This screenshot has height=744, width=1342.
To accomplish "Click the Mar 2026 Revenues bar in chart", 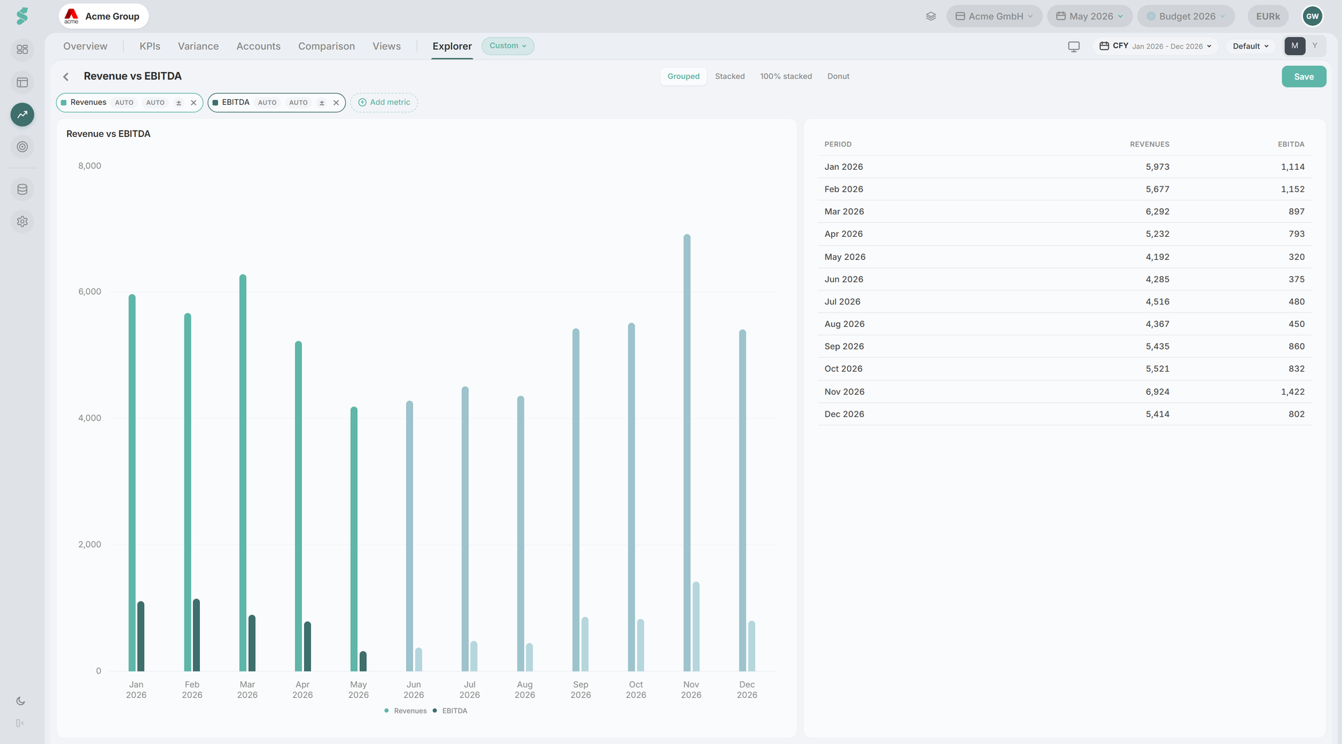I will coord(243,473).
